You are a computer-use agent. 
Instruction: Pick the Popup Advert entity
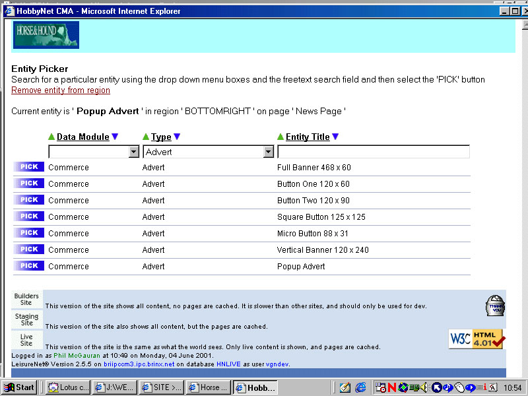click(x=28, y=266)
